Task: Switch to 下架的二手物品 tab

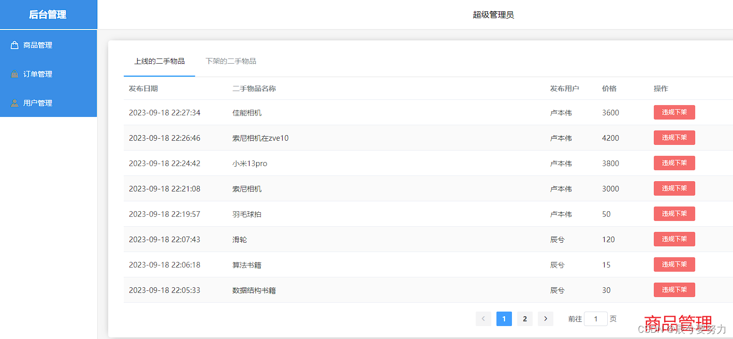Action: coord(231,61)
